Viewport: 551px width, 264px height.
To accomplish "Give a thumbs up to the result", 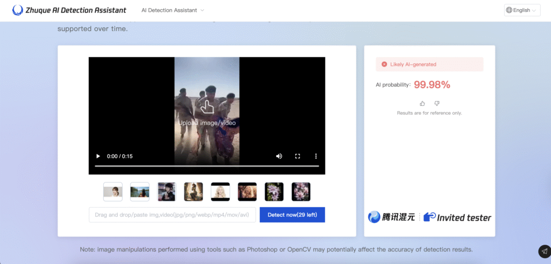I will point(422,103).
